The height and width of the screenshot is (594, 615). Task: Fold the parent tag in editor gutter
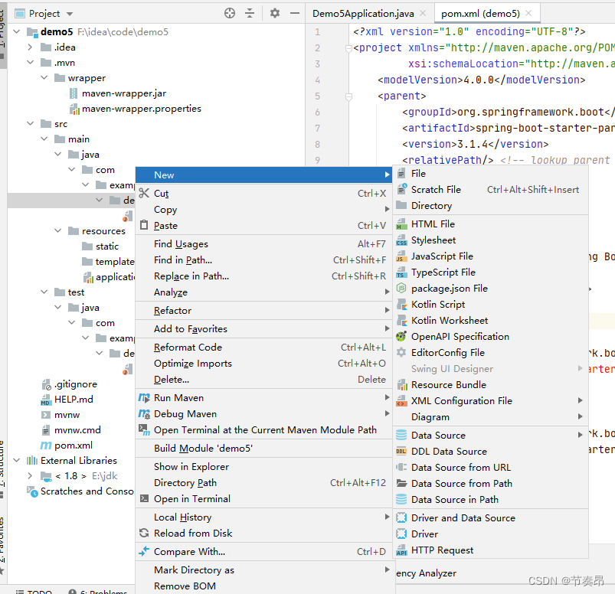(348, 96)
